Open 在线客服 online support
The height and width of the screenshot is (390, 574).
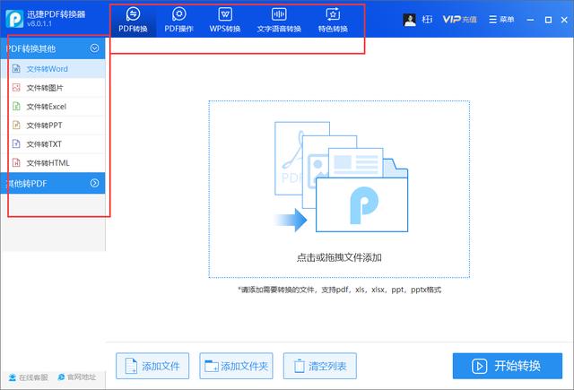coord(29,377)
